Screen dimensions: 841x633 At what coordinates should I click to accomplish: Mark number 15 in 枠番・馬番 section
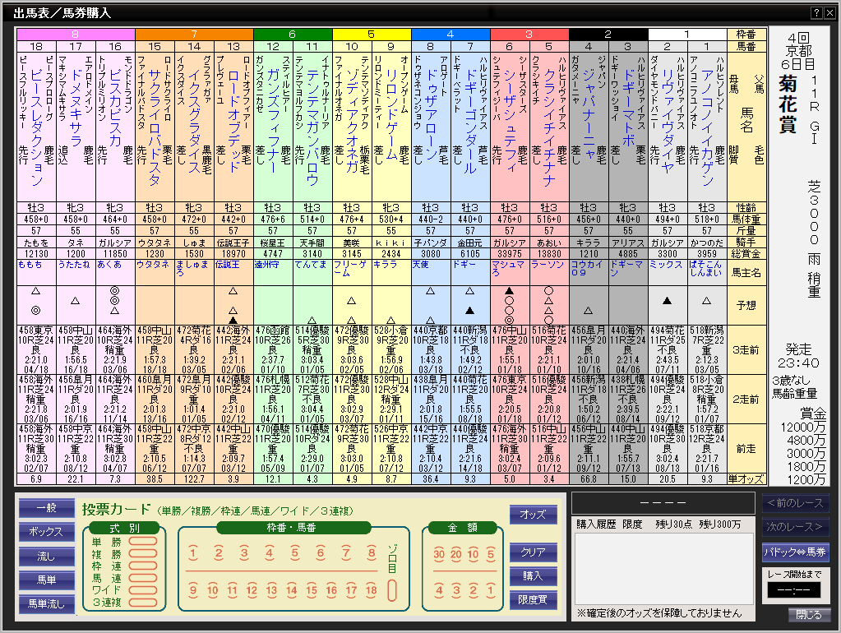pos(312,590)
